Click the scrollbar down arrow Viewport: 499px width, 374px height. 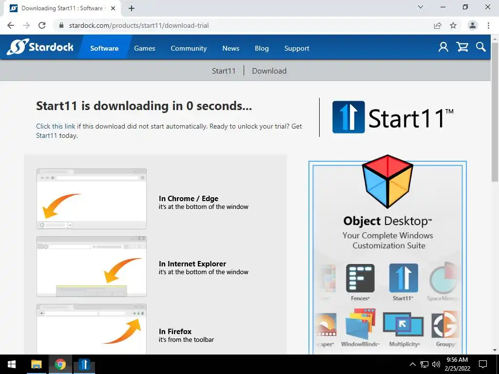(x=495, y=351)
